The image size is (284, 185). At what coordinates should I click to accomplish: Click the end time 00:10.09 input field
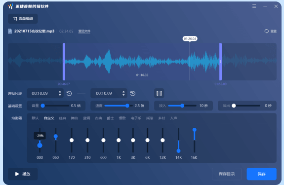[x=109, y=93]
